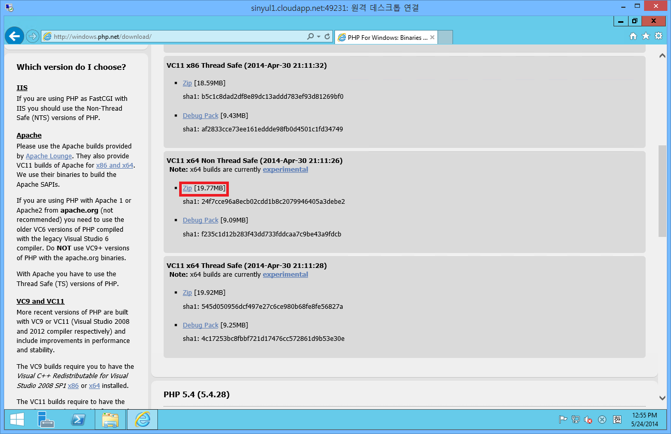Open Favorites with the star icon

pyautogui.click(x=646, y=36)
